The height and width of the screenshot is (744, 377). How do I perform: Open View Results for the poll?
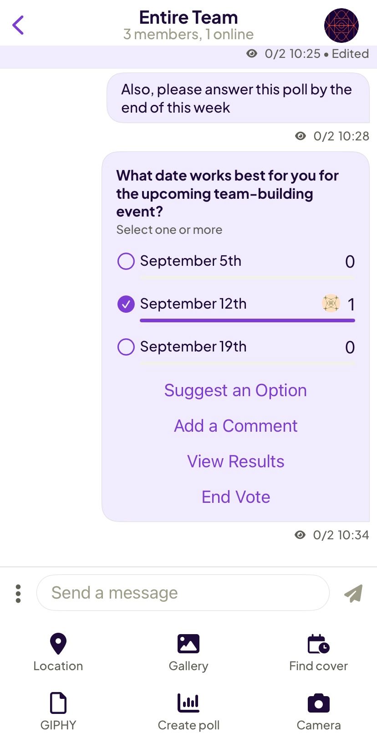point(235,461)
